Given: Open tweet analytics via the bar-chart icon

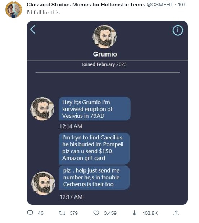Looking at the screenshot, I should pyautogui.click(x=135, y=213).
